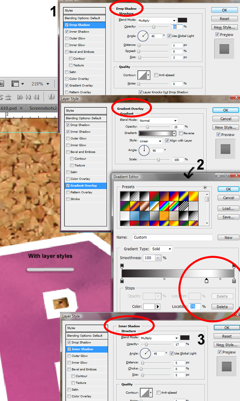Toggle Use Global Light in the Drop Shadow panel
The image size is (240, 401).
click(169, 36)
